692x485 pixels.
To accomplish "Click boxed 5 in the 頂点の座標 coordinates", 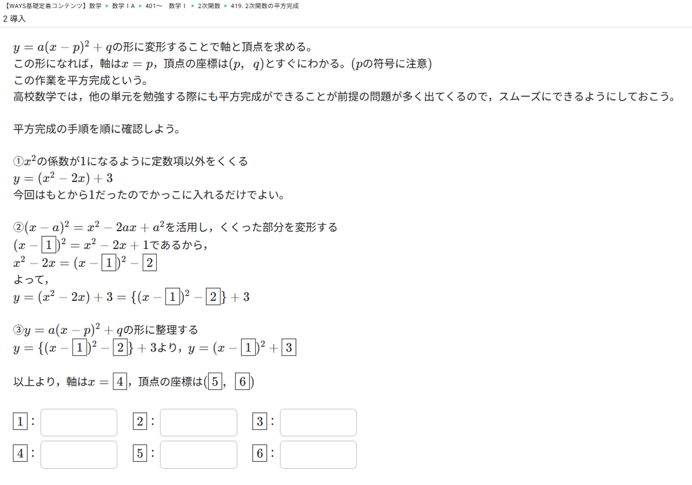I will pyautogui.click(x=215, y=382).
